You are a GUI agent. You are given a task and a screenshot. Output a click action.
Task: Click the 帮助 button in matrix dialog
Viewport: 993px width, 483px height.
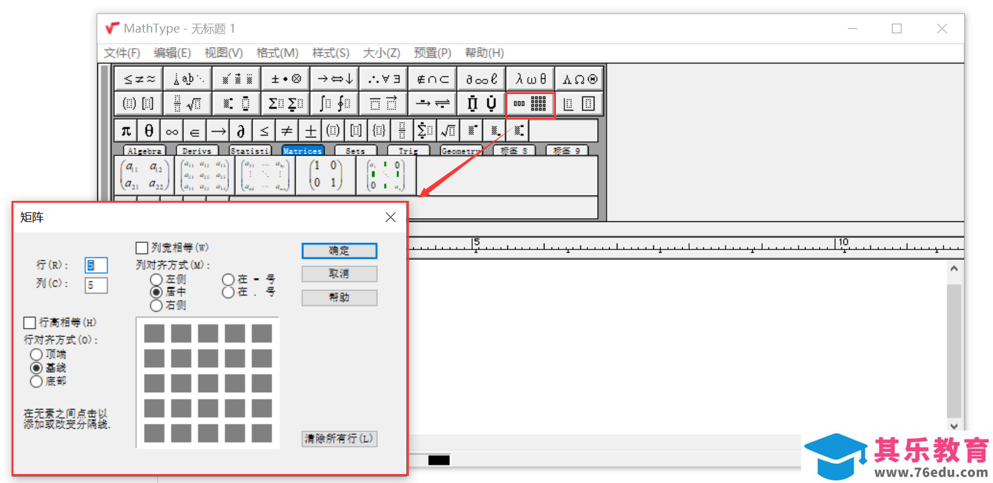[x=339, y=297]
